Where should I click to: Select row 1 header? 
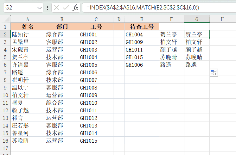(x=5, y=27)
